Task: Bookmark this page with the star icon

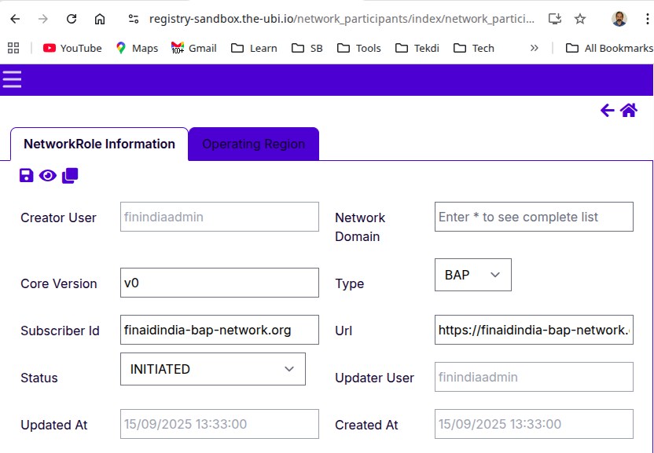Action: 580,19
